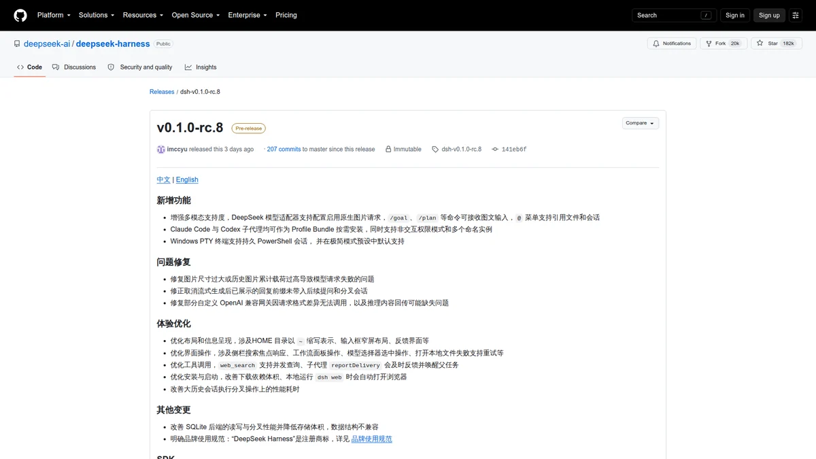Image resolution: width=816 pixels, height=459 pixels.
Task: Click into the Search field
Action: point(673,15)
